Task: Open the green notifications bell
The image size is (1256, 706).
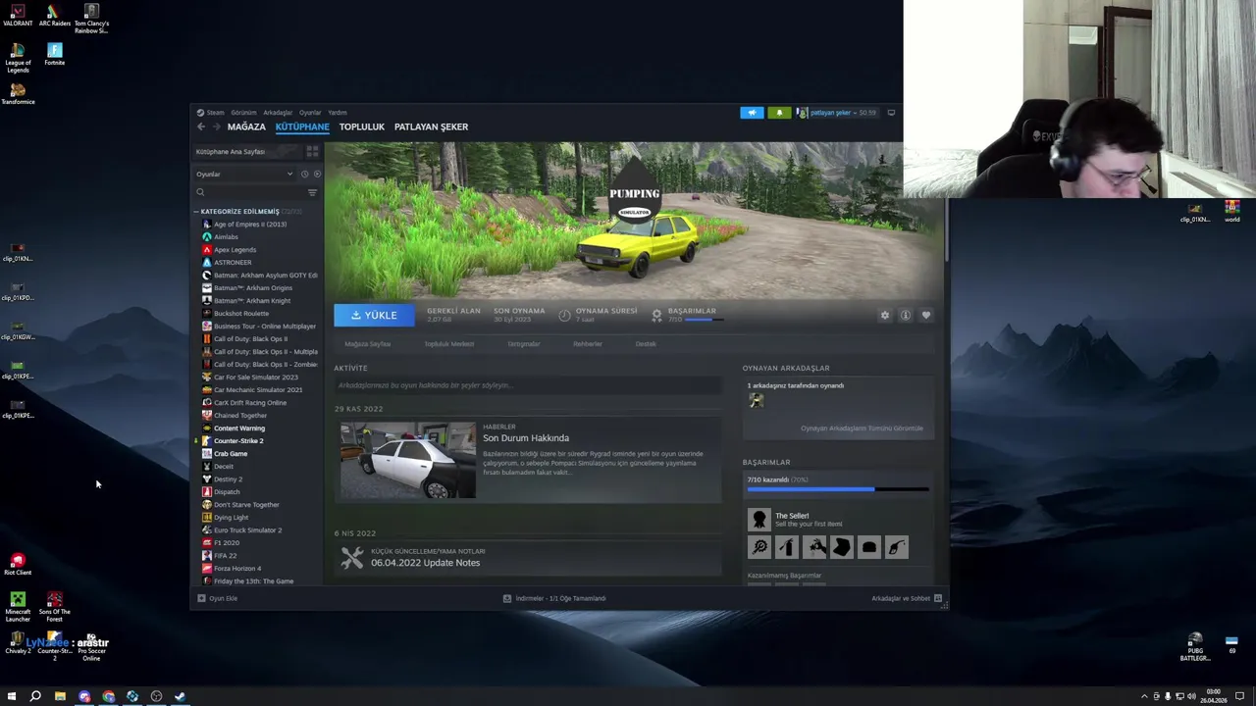Action: [779, 113]
